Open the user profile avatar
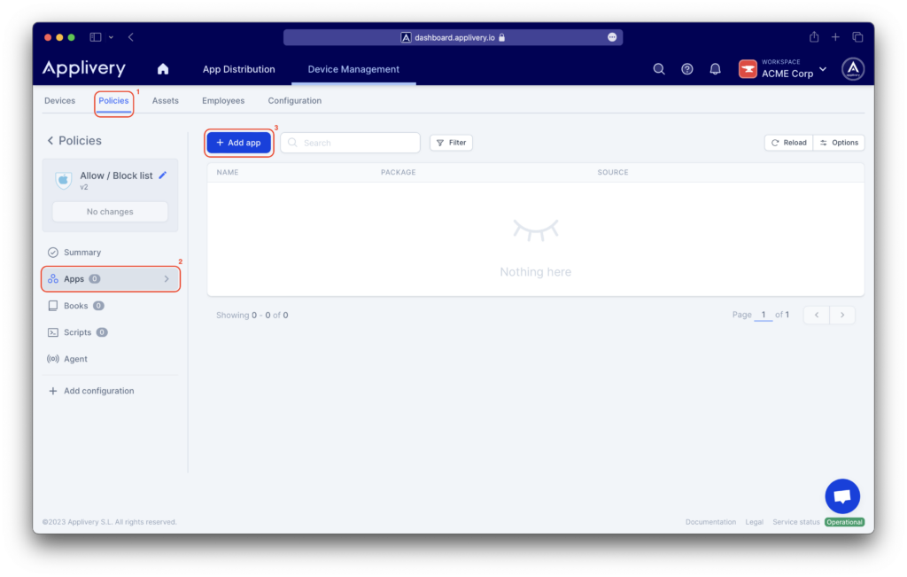Viewport: 907px width, 577px height. [x=853, y=69]
